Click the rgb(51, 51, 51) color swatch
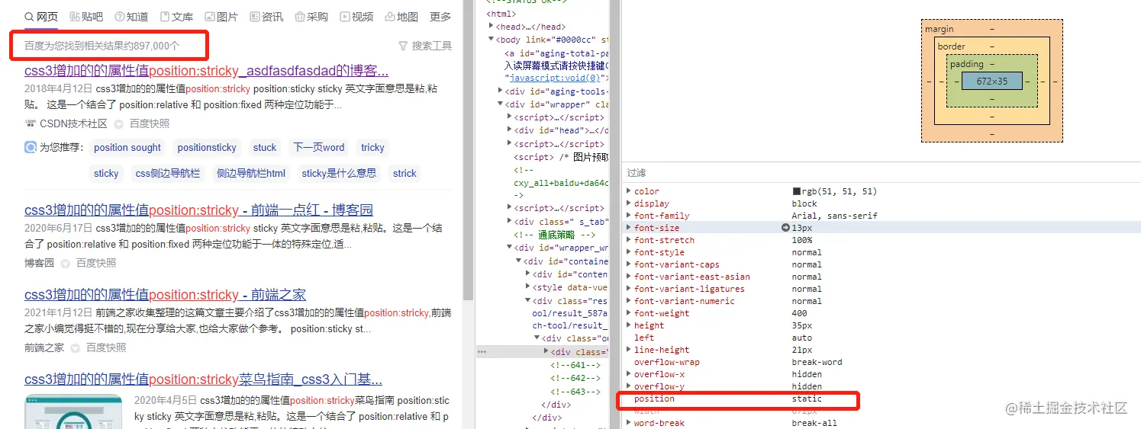Image resolution: width=1141 pixels, height=429 pixels. pos(796,191)
